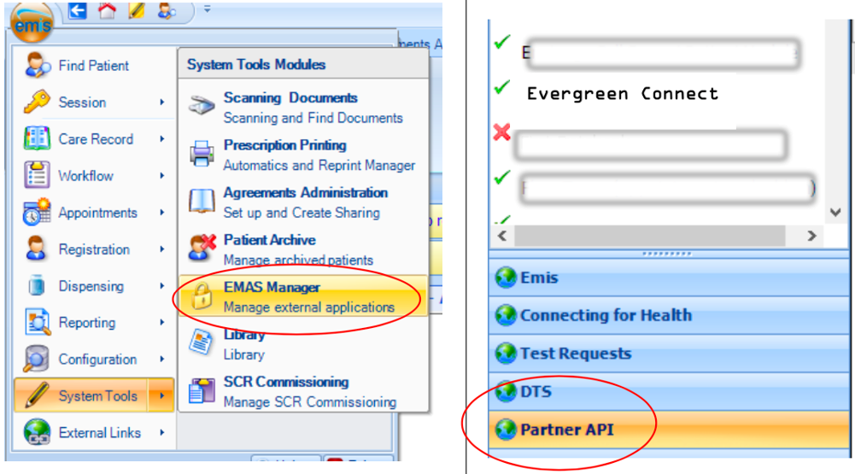Click the Reporting magnifier icon
The height and width of the screenshot is (474, 855).
pos(37,322)
